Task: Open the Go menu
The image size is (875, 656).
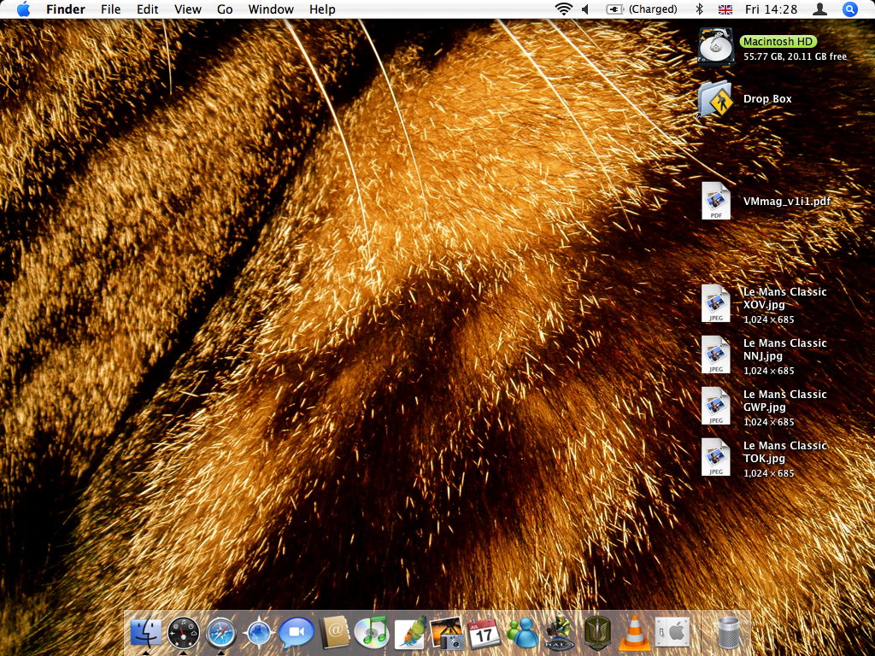Action: pyautogui.click(x=225, y=9)
